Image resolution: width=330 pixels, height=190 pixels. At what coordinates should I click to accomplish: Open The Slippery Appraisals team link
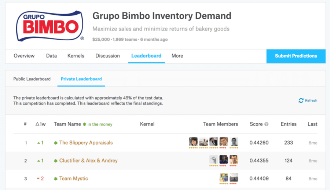(x=86, y=143)
